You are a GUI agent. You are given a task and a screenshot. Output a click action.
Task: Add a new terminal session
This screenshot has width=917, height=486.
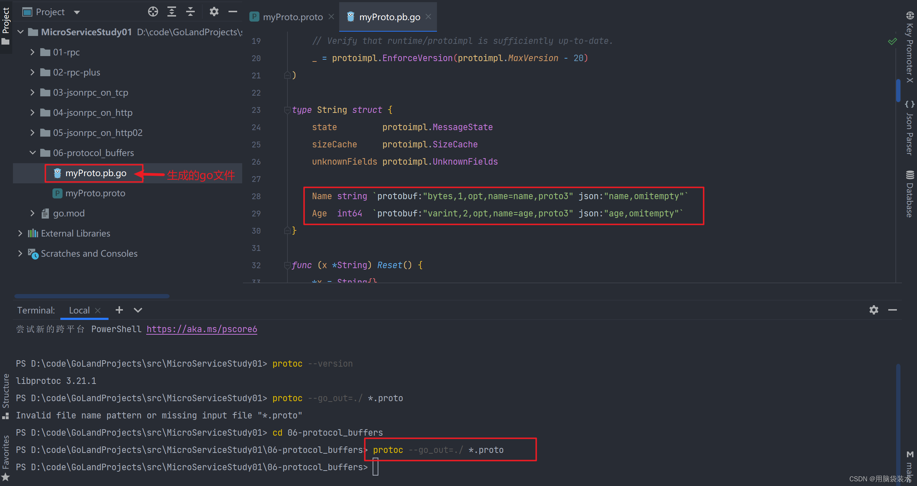pos(119,310)
